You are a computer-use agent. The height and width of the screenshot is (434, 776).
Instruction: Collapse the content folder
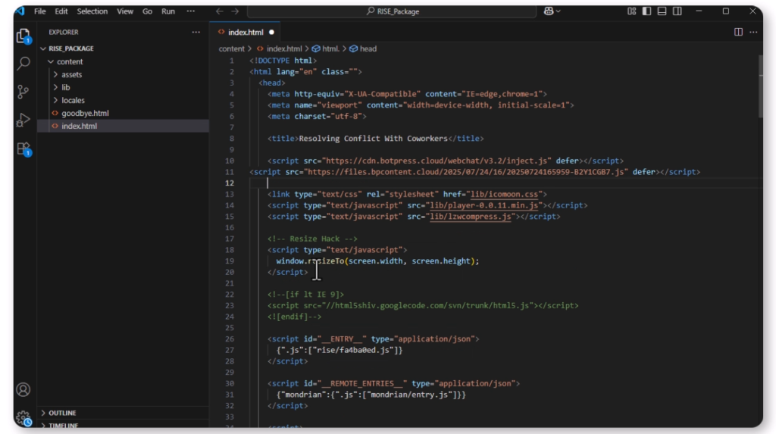[124, 61]
